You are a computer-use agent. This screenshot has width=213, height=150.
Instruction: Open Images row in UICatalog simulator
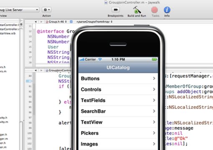[118, 144]
